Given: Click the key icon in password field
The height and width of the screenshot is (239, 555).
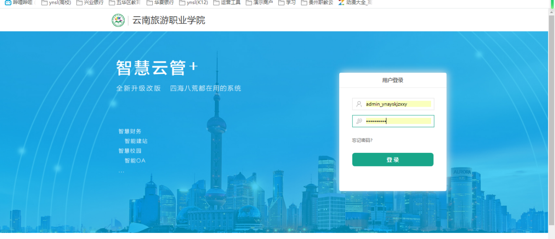Looking at the screenshot, I should [x=359, y=121].
